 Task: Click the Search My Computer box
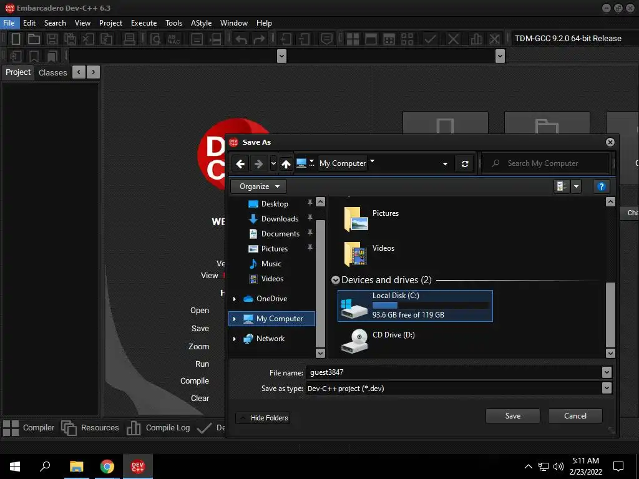545,164
